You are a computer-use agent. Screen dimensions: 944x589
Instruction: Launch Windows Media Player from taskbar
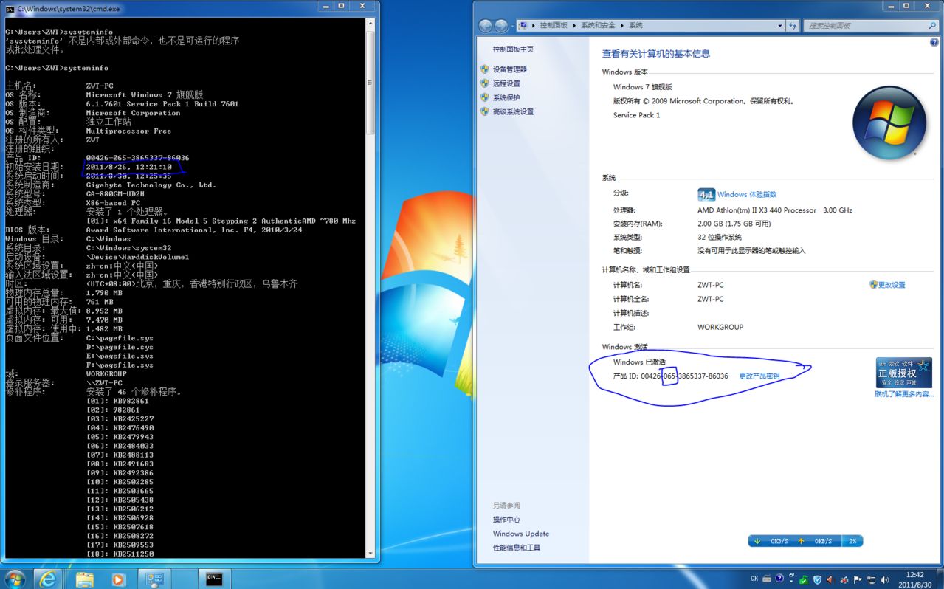[x=118, y=579]
